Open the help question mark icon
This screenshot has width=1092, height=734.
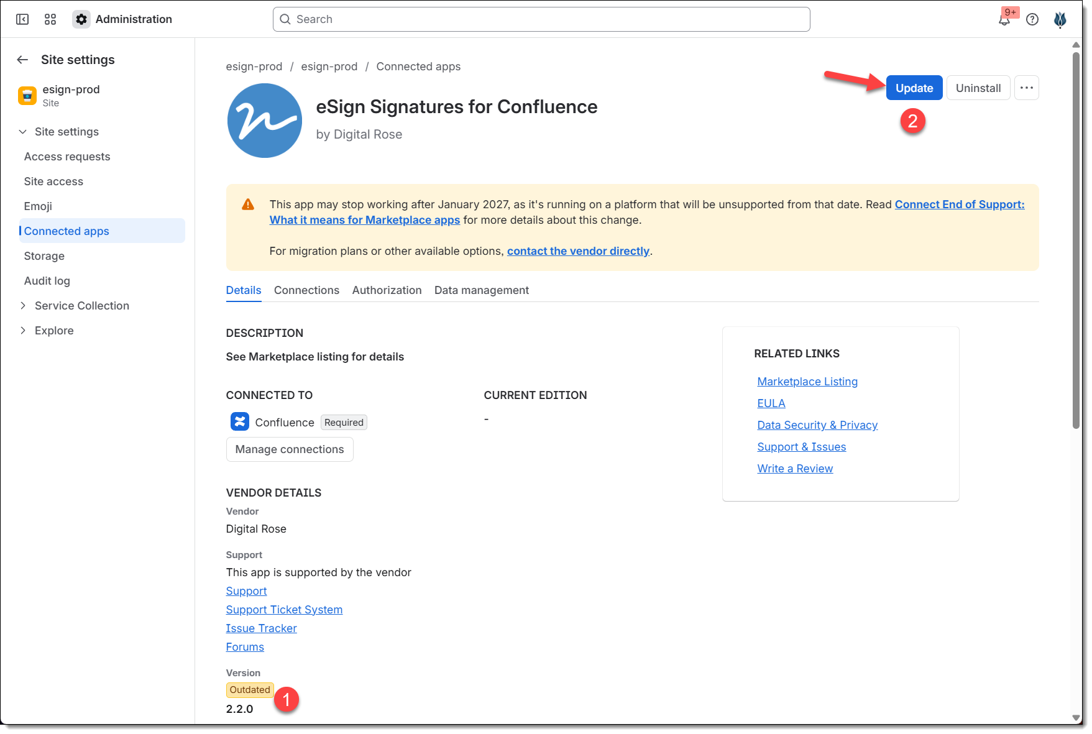pyautogui.click(x=1032, y=19)
